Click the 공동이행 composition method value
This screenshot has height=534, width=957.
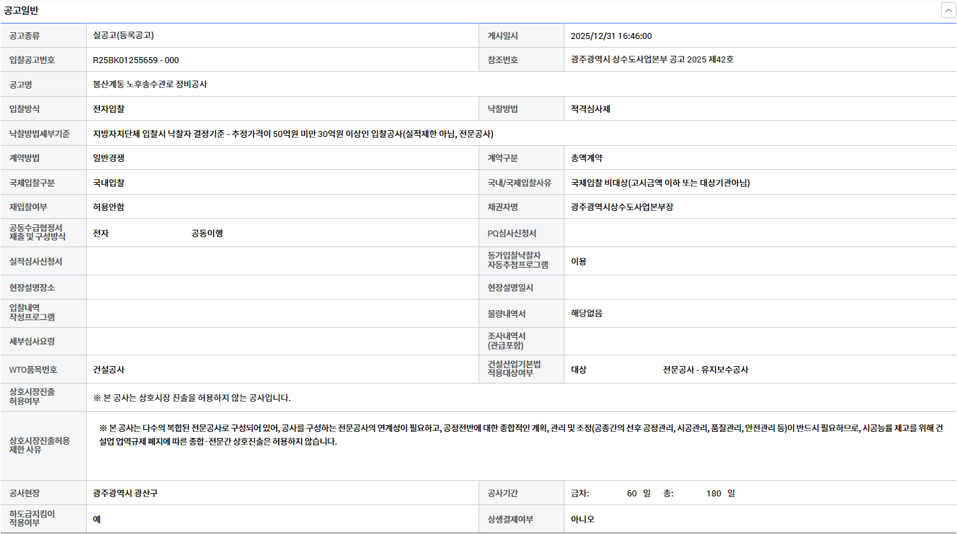207,233
